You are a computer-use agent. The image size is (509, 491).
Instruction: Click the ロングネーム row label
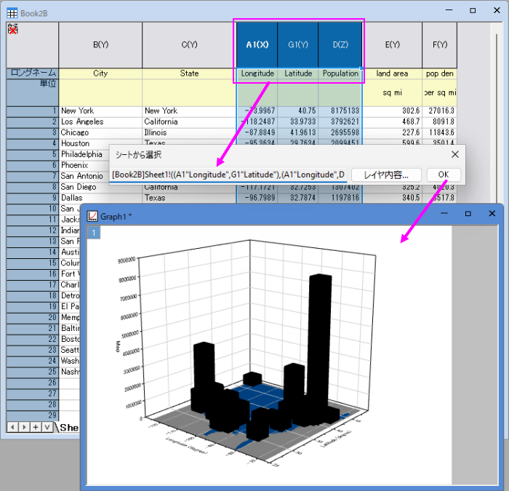click(x=33, y=73)
